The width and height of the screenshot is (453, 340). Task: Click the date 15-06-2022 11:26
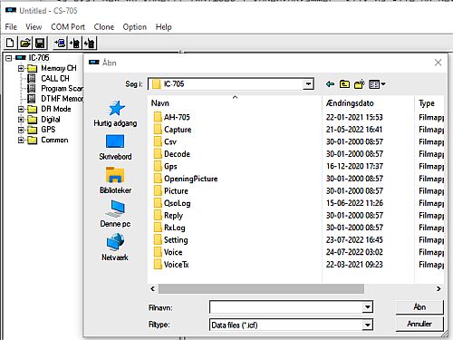point(354,203)
